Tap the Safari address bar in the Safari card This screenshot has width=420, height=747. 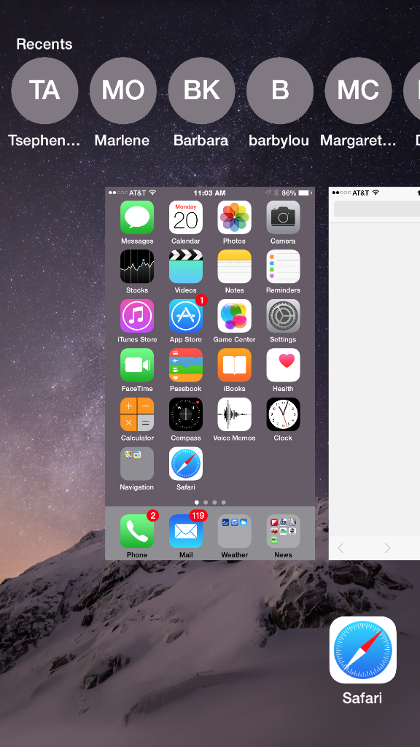click(377, 209)
